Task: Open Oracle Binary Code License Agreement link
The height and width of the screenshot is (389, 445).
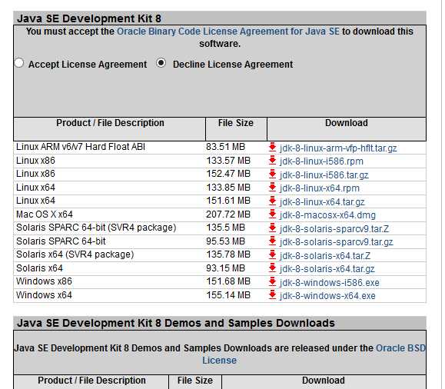Action: (228, 32)
